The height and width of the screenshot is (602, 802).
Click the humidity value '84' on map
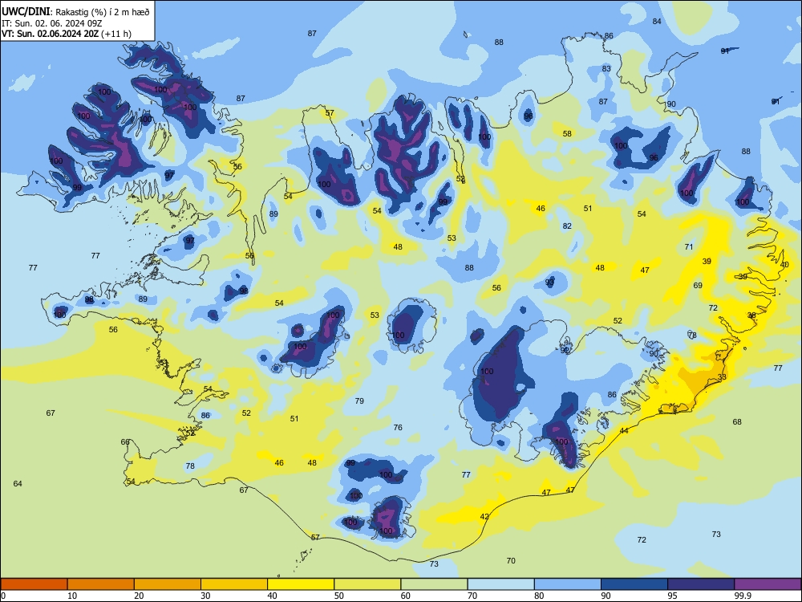pyautogui.click(x=658, y=22)
